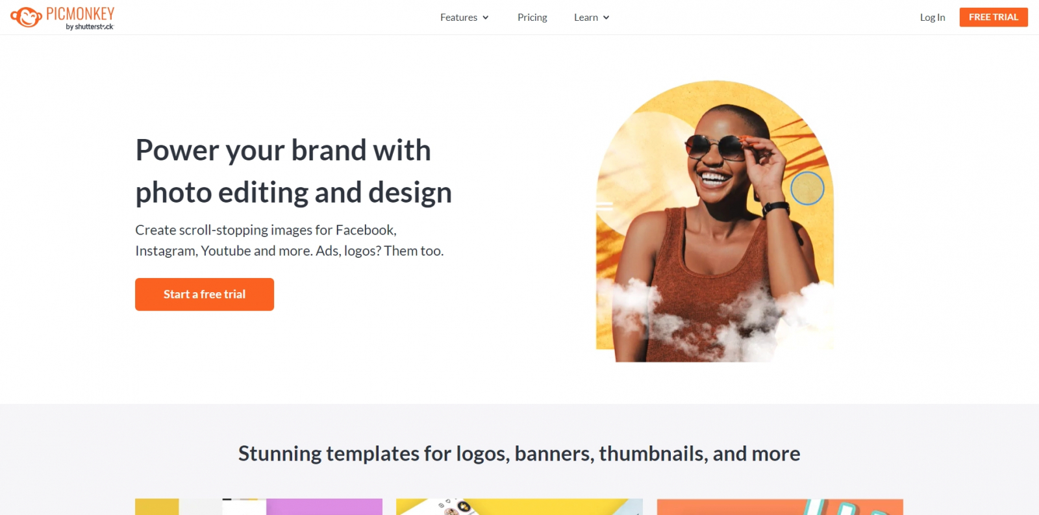Click the PICMONKEY wordmark text
Image resolution: width=1039 pixels, height=515 pixels.
[x=80, y=14]
